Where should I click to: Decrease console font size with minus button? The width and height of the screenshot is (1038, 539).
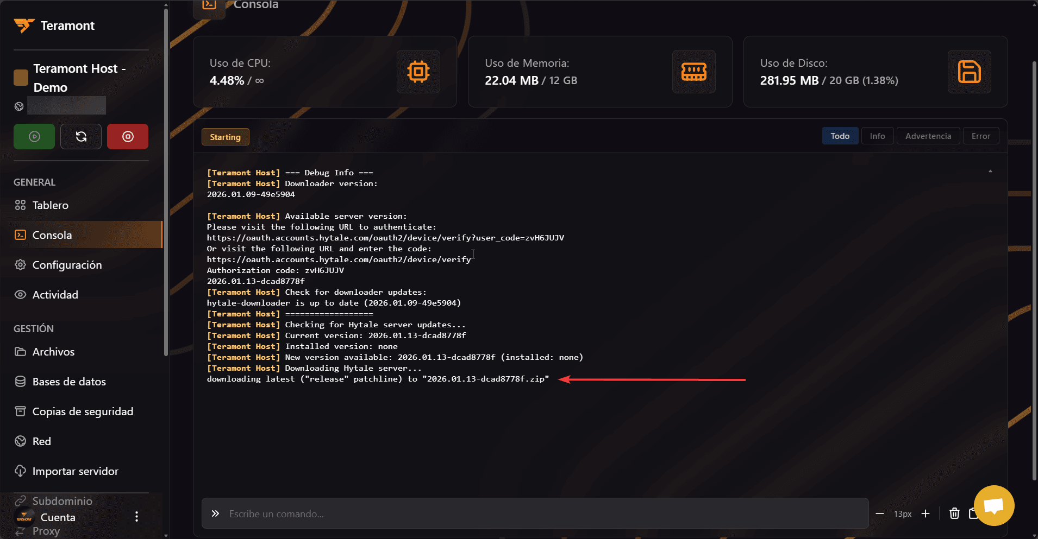(880, 513)
